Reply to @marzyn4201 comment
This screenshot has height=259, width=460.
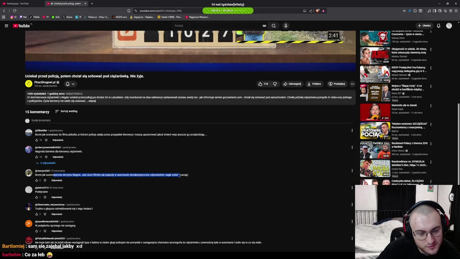pyautogui.click(x=57, y=180)
